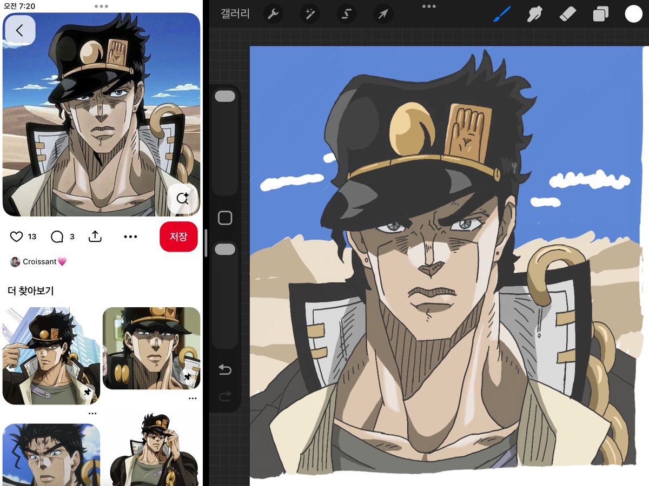Open the white active color swatch
The height and width of the screenshot is (486, 649).
[x=633, y=14]
